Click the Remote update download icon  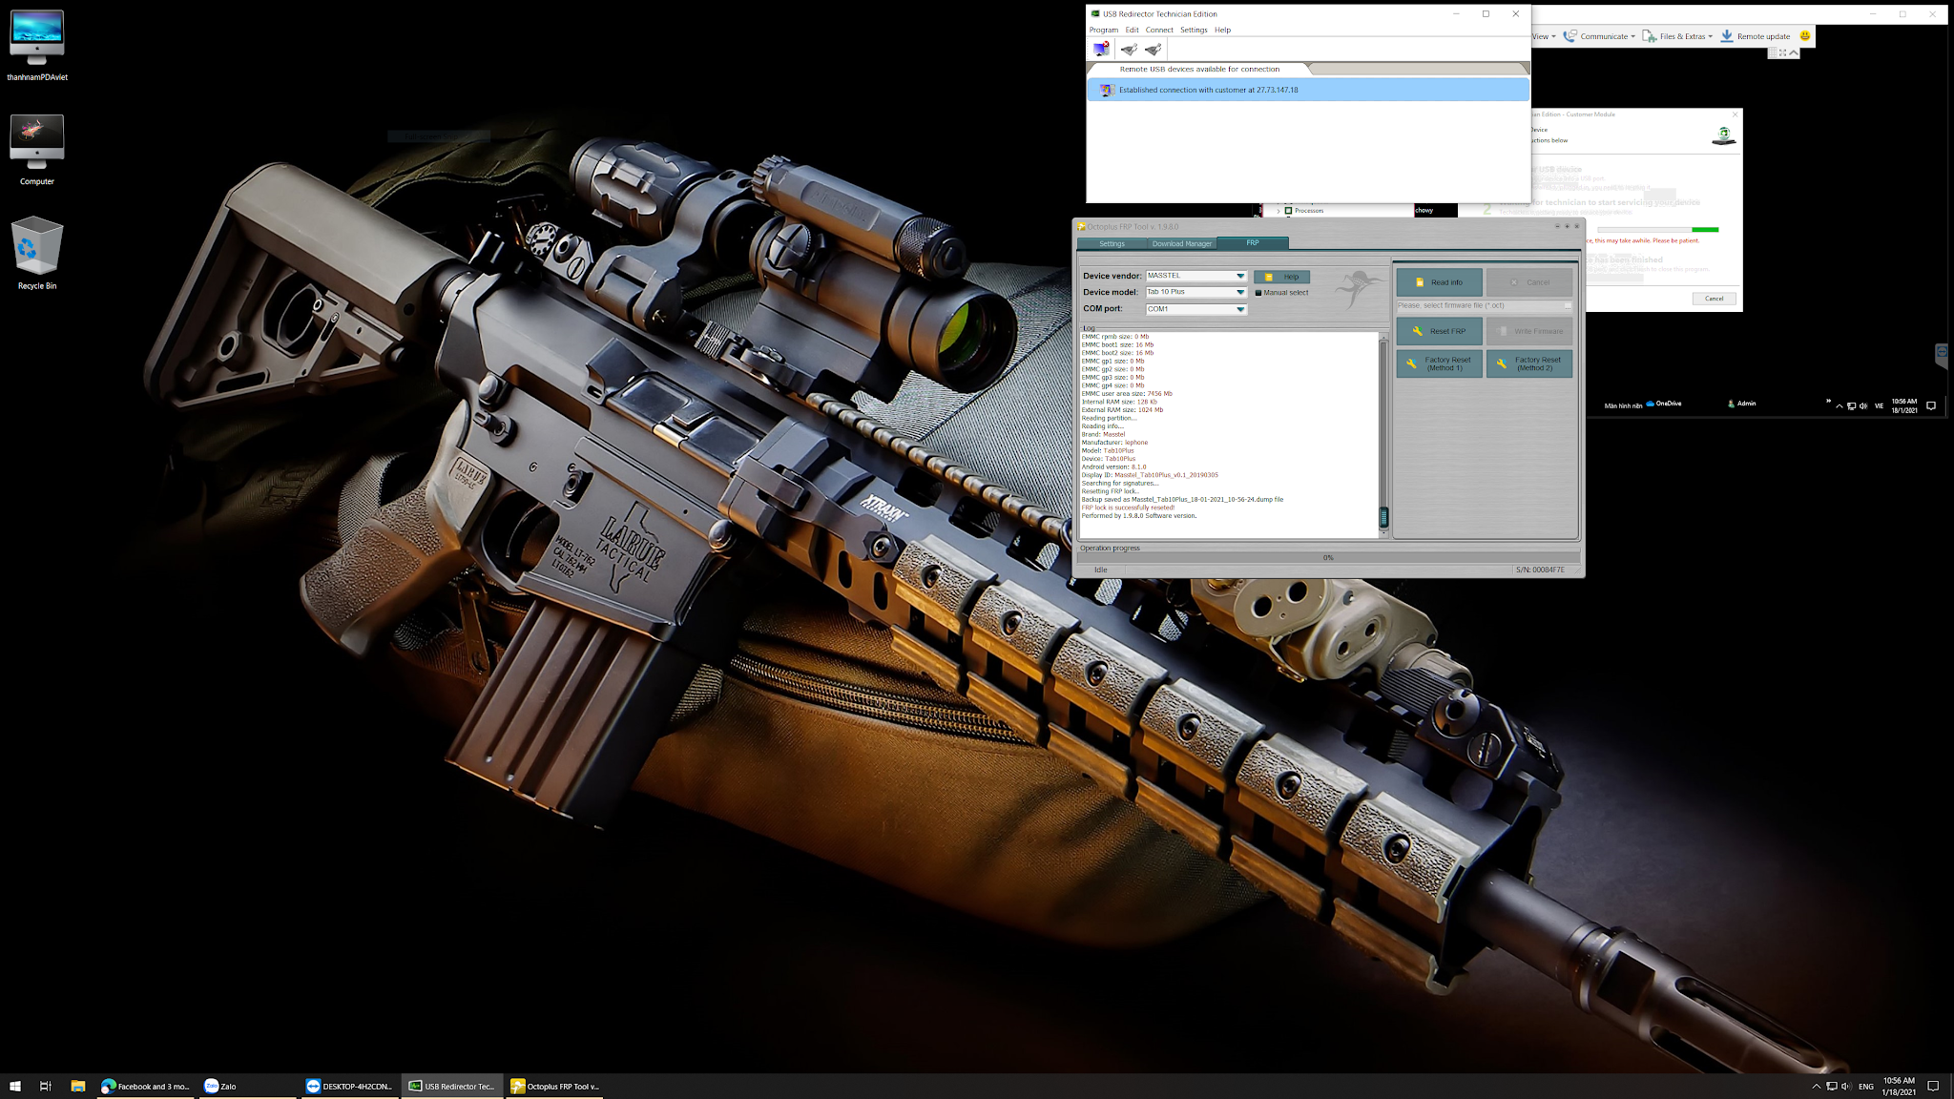pos(1727,36)
